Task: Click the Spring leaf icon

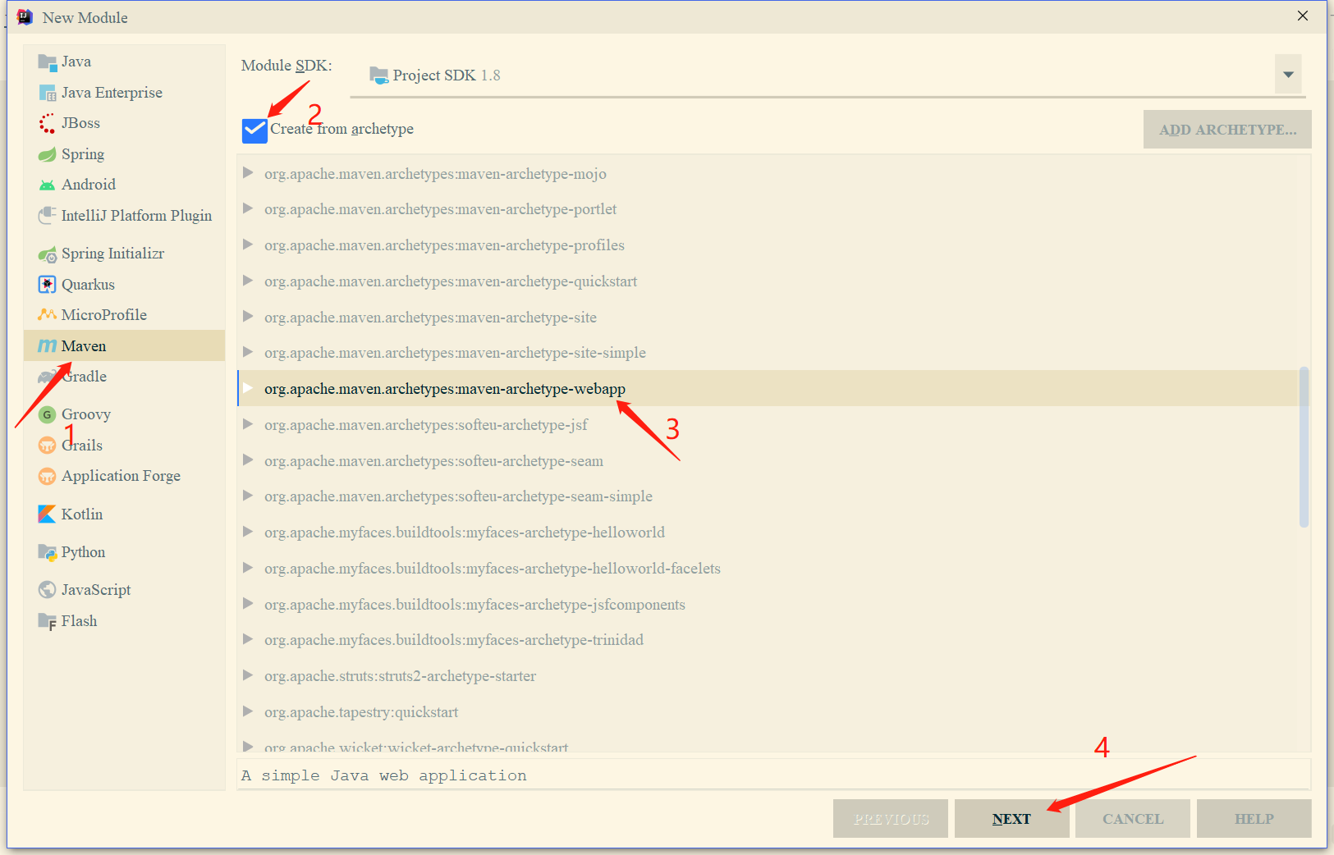Action: tap(47, 155)
